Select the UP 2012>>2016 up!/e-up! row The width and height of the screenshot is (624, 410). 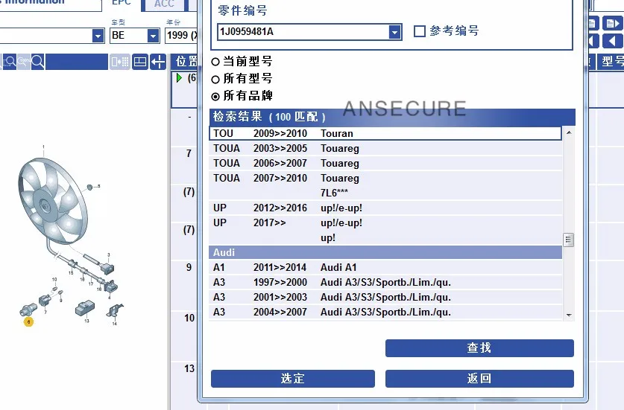point(385,208)
